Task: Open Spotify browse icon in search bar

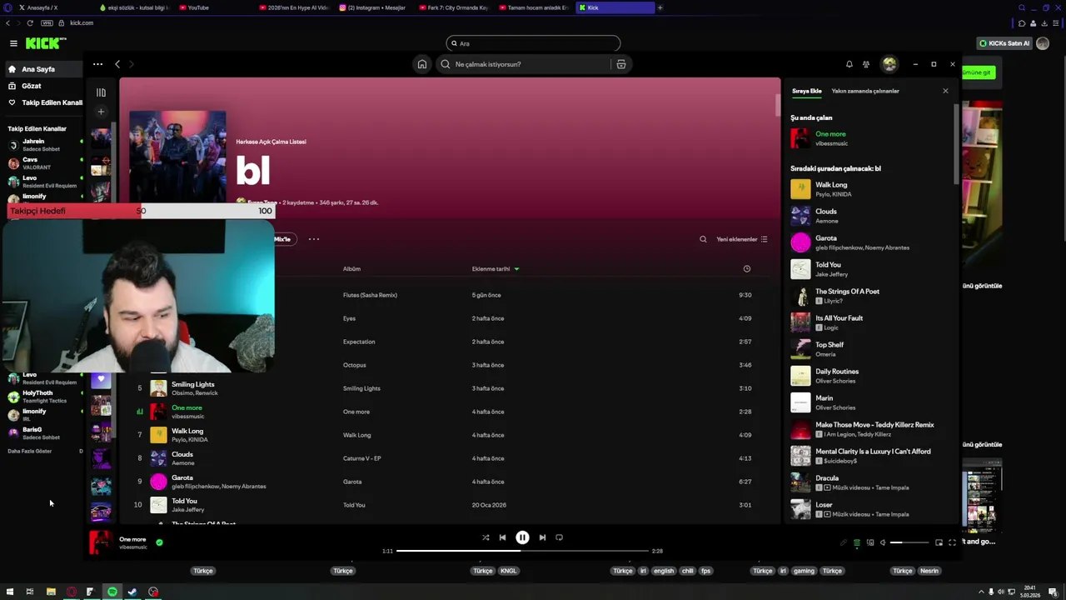Action: point(620,64)
